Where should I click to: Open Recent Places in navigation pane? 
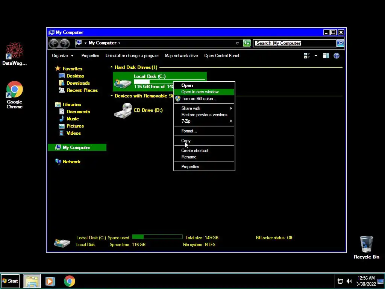[x=78, y=90]
